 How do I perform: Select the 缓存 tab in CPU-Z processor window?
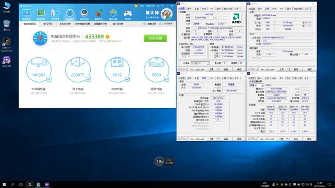(189, 9)
